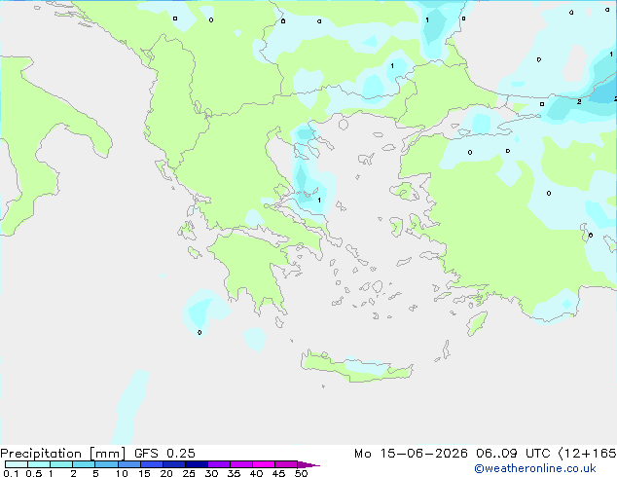The height and width of the screenshot is (477, 617).
Task: Click the legend value '45'
Action: point(278,473)
